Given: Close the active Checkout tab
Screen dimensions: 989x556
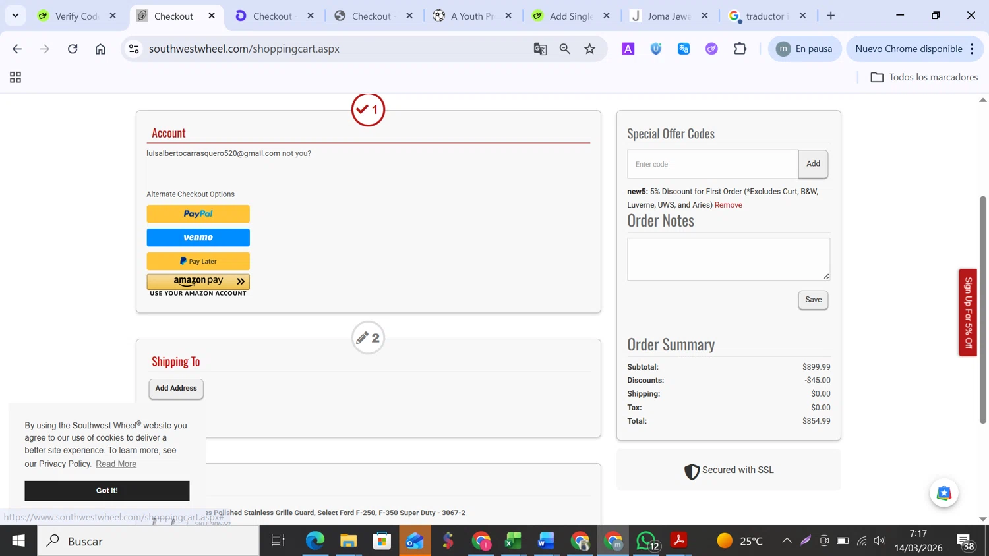Looking at the screenshot, I should [x=212, y=16].
